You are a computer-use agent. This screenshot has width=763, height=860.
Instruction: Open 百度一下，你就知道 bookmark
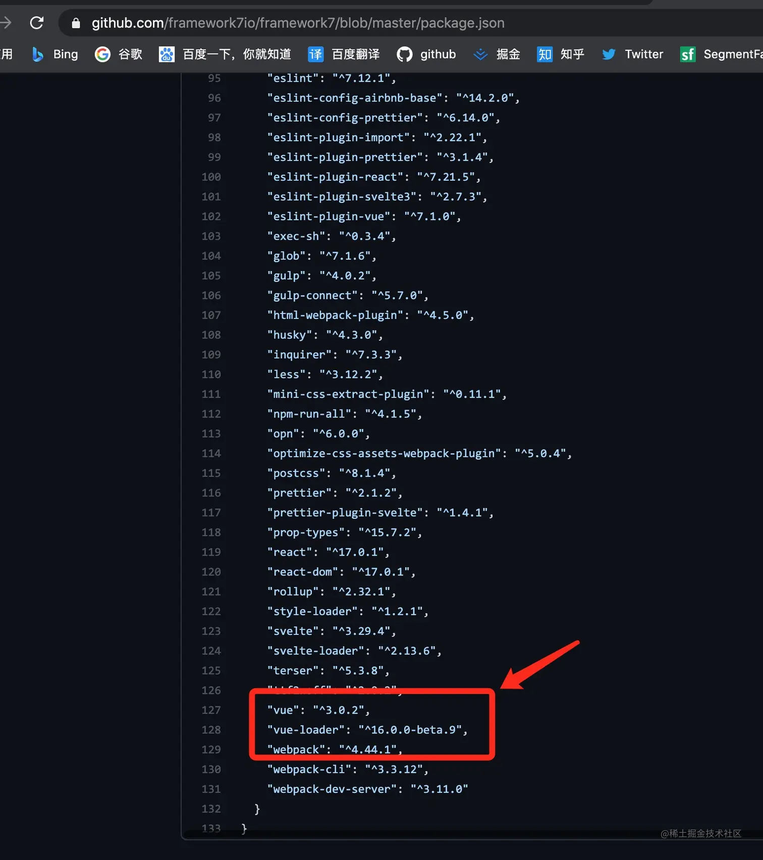[x=225, y=54]
